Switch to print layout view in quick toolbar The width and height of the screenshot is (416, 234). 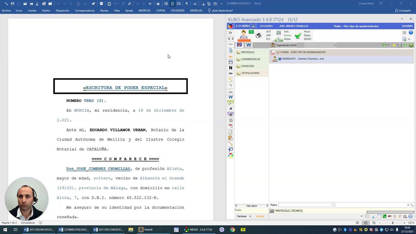172,4
